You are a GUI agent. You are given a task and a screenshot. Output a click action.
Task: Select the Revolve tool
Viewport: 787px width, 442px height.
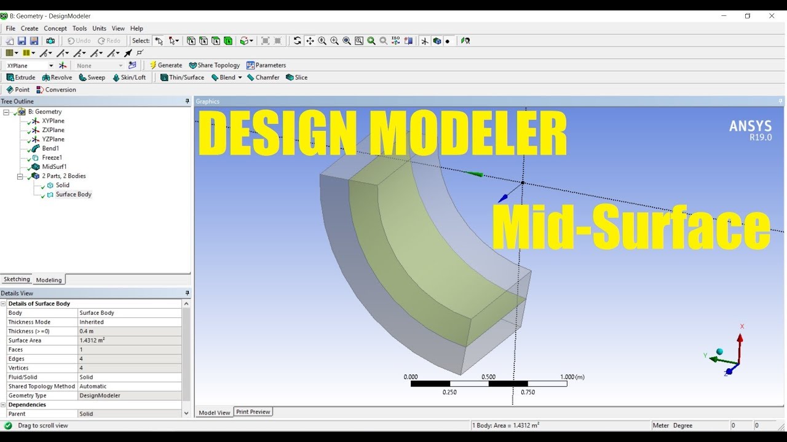tap(57, 77)
